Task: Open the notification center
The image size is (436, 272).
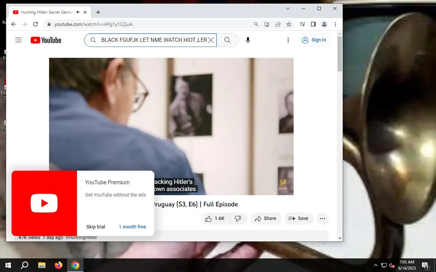Action: click(x=425, y=265)
